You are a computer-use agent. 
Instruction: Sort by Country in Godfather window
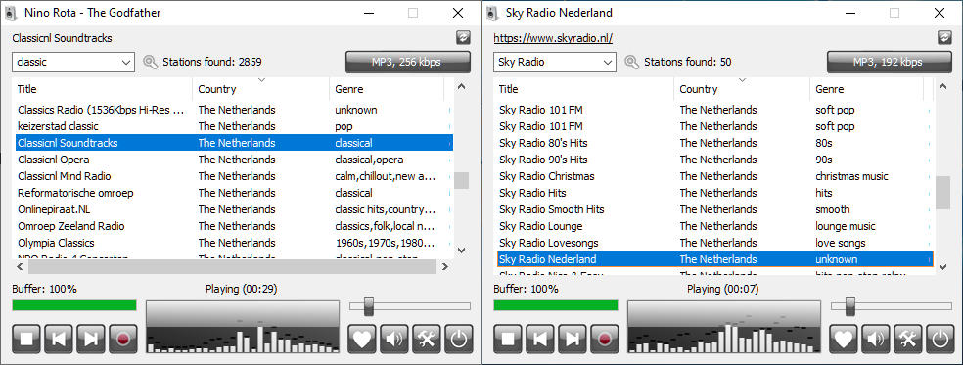pos(261,89)
